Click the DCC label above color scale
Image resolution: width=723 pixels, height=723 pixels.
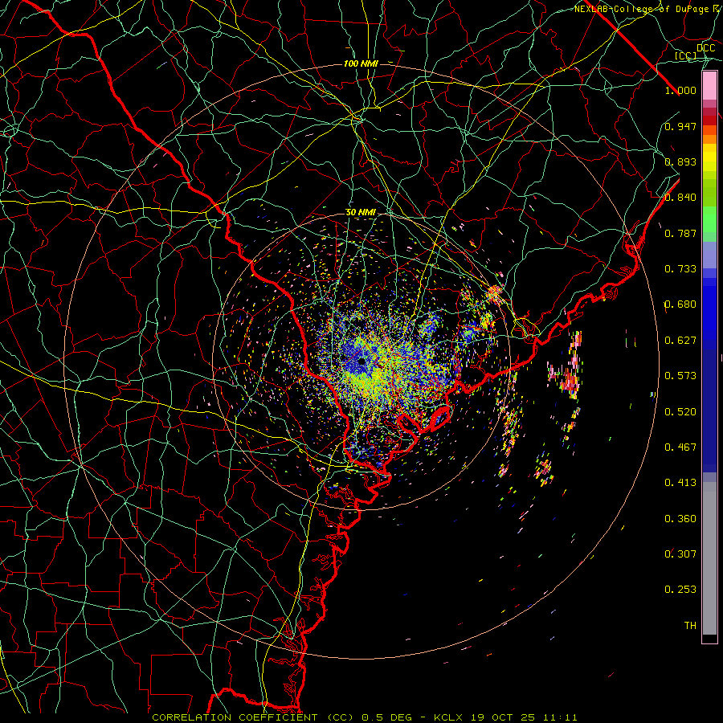pos(706,48)
